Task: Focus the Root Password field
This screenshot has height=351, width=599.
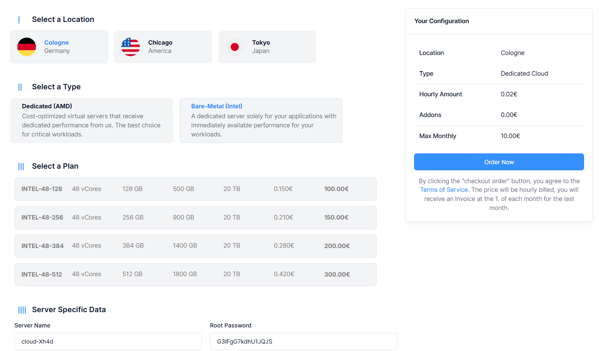Action: [x=303, y=341]
